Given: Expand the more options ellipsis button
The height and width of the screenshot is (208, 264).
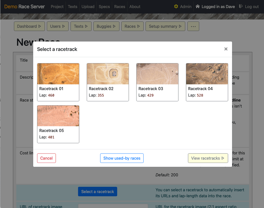Looking at the screenshot, I should (x=193, y=26).
